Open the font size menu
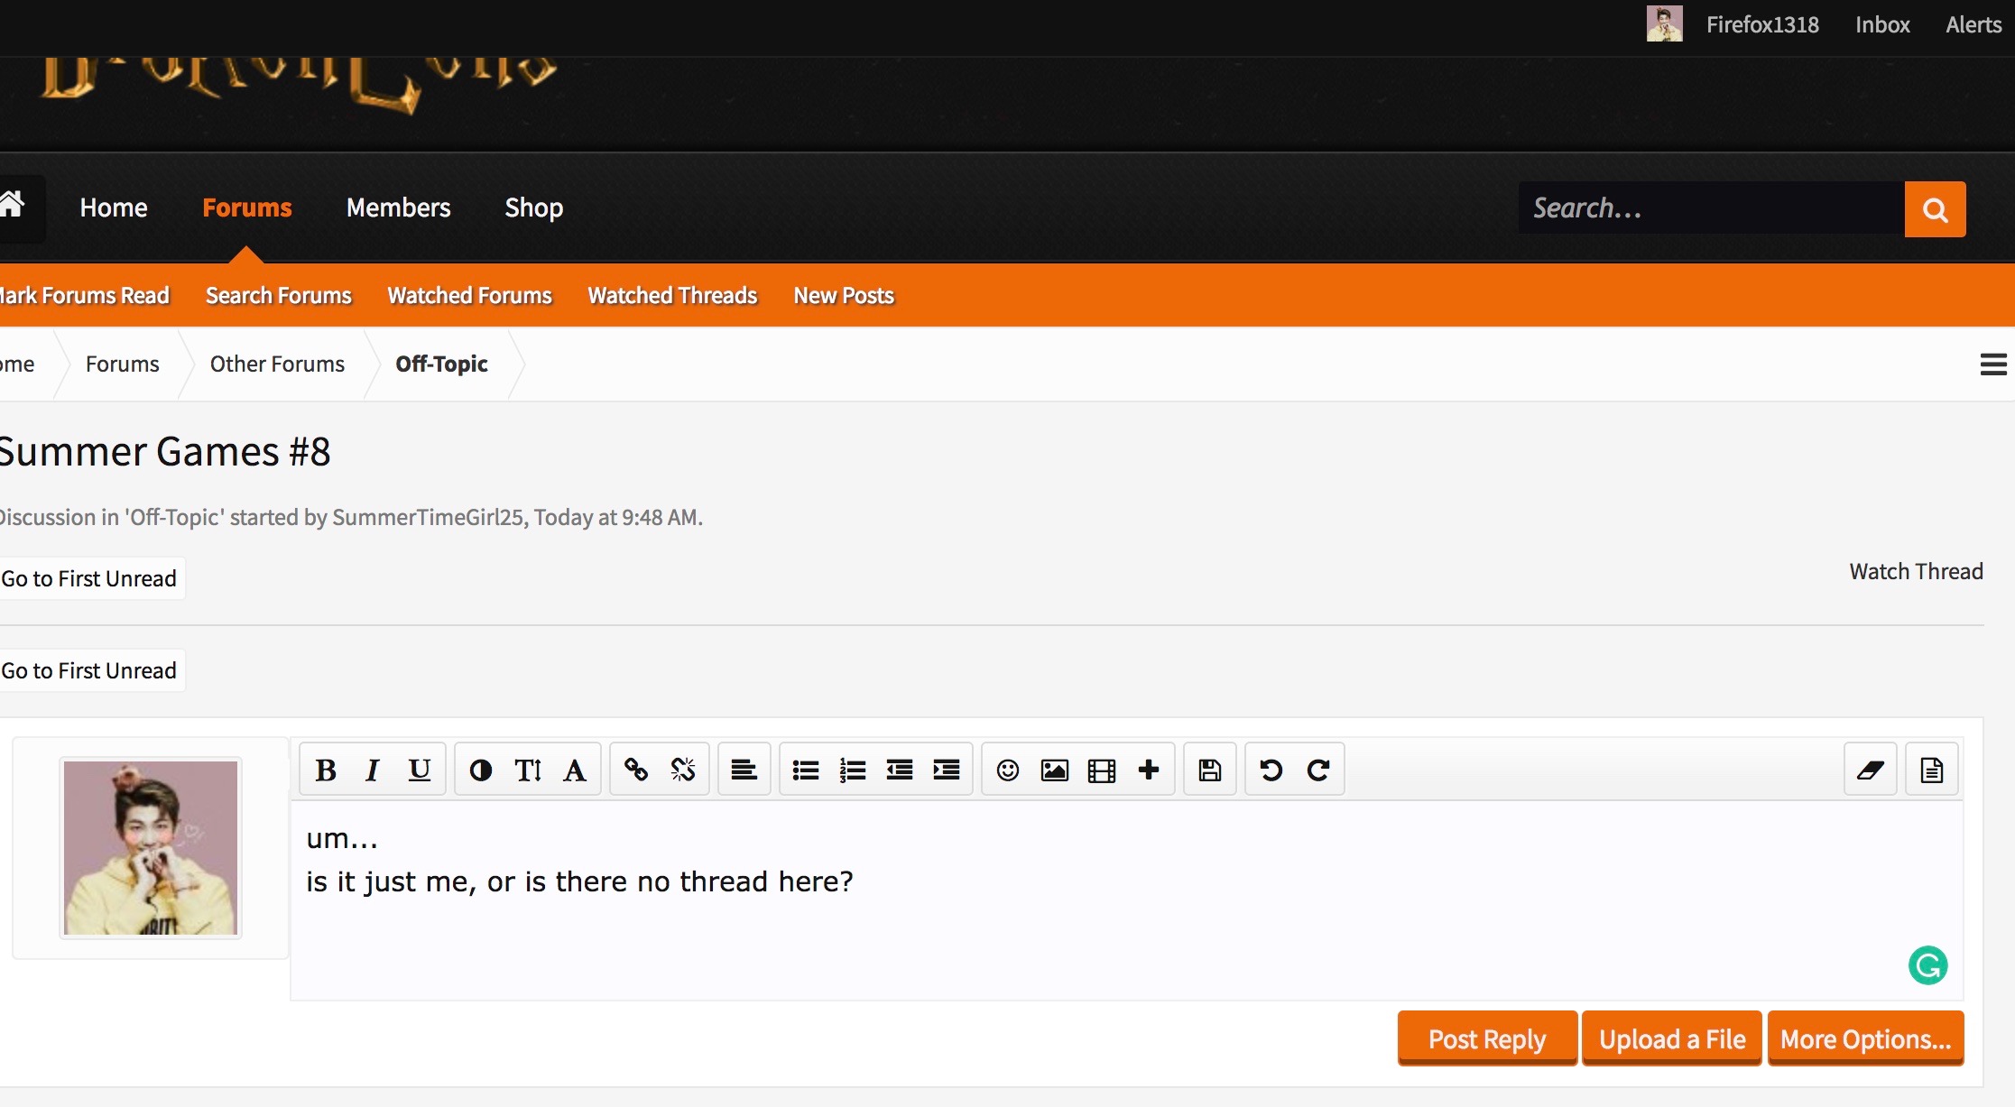The image size is (2015, 1107). click(x=528, y=770)
